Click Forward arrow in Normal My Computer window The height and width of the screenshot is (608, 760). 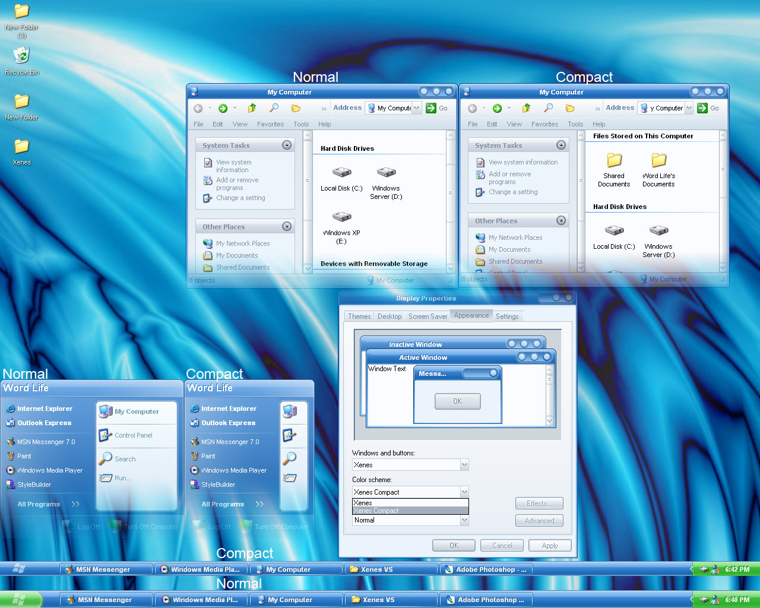[x=223, y=108]
